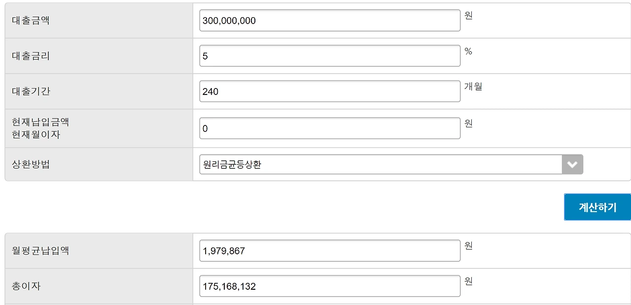Click the 대출금리 input showing 5

point(330,56)
